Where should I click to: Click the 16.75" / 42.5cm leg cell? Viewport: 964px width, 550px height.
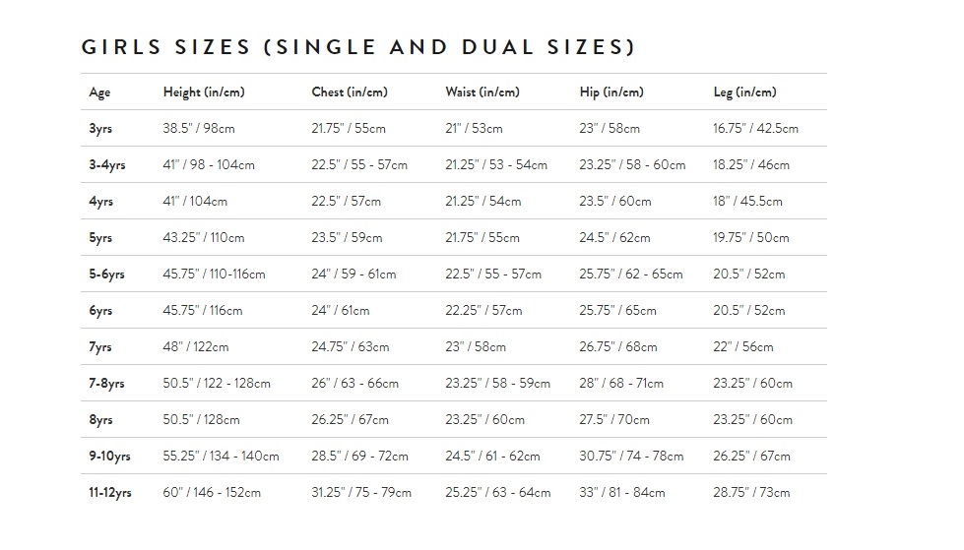pos(755,129)
